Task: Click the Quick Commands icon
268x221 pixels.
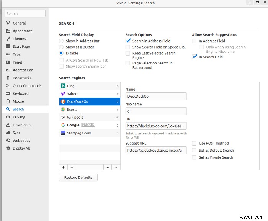Action: coord(8,85)
